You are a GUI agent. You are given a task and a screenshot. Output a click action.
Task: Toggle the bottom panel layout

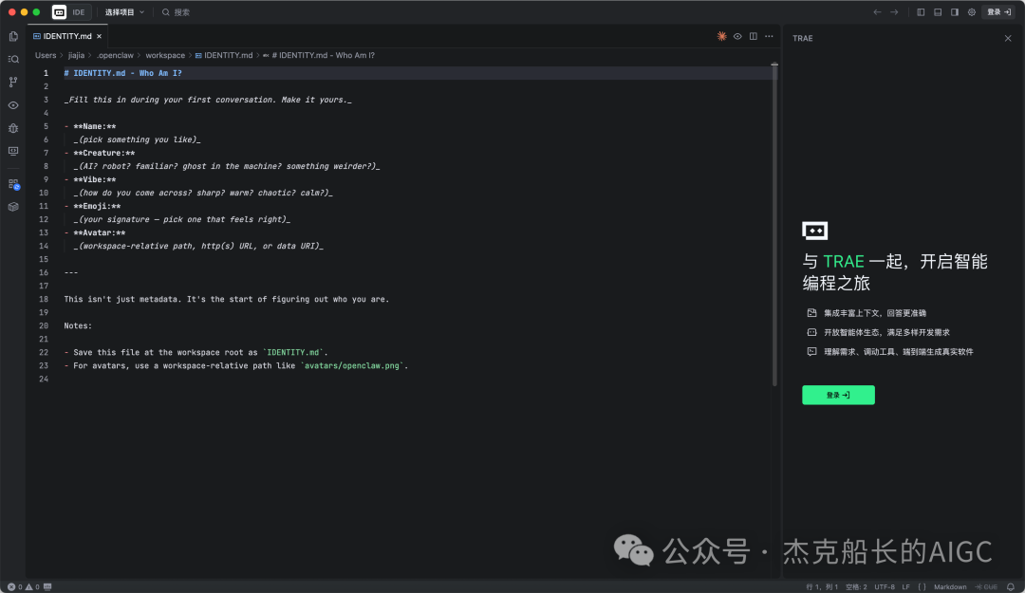pyautogui.click(x=938, y=11)
